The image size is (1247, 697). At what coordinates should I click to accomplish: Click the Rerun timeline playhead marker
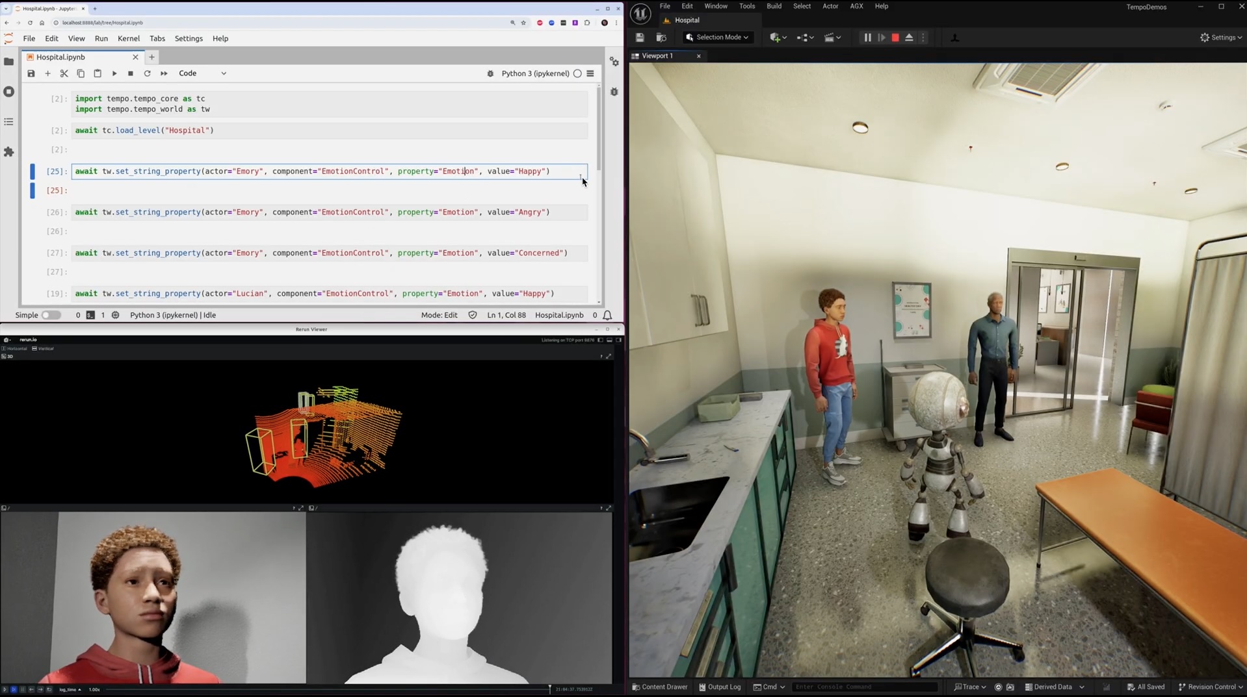click(x=549, y=689)
